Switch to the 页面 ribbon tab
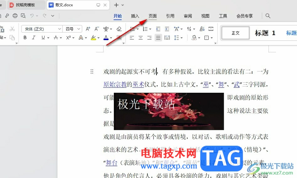297x178 pixels. pos(153,16)
